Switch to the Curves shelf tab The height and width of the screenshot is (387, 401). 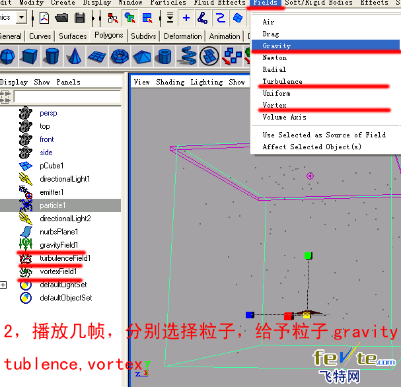point(40,36)
